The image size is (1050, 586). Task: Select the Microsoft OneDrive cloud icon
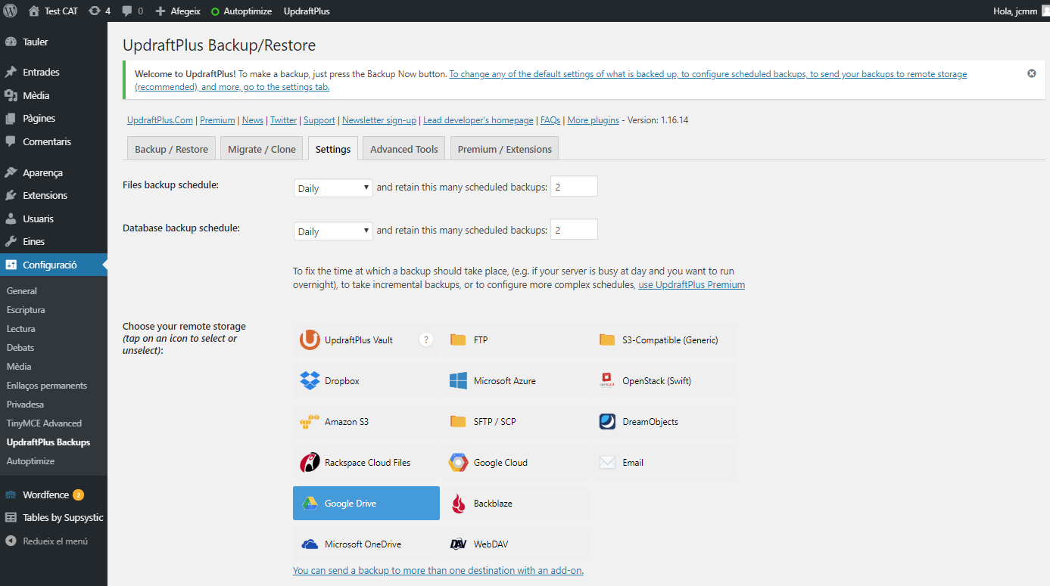(310, 544)
